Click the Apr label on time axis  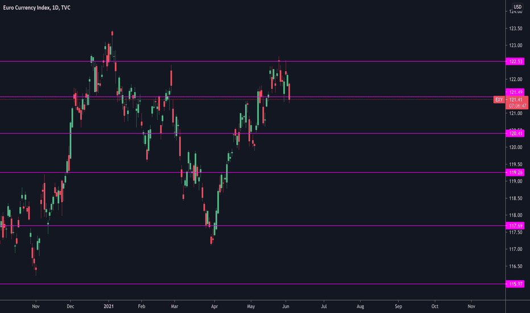click(x=214, y=306)
